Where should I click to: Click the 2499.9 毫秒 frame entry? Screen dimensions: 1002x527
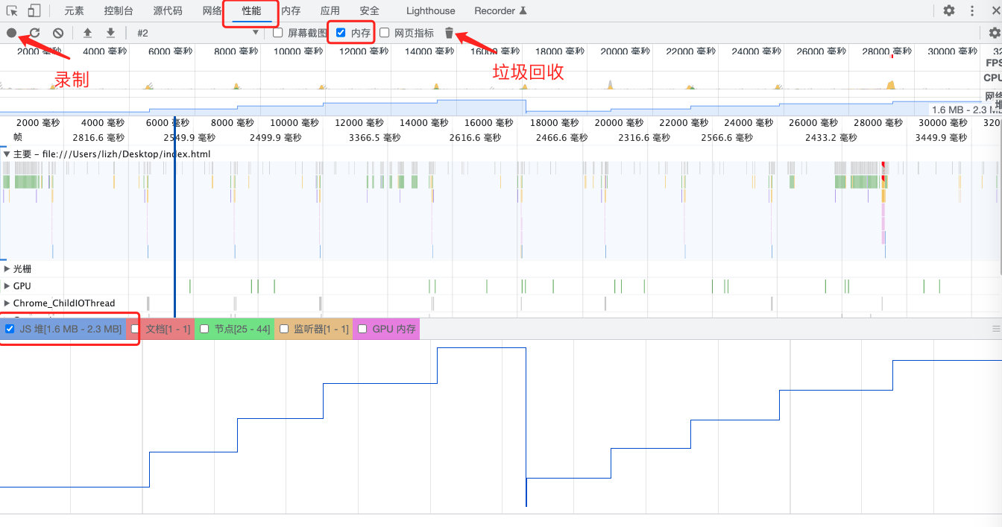(275, 138)
